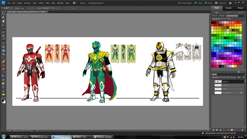Screen dimensions: 247x139
Task: Select the Red Eye Removal tool
Action: (3, 58)
